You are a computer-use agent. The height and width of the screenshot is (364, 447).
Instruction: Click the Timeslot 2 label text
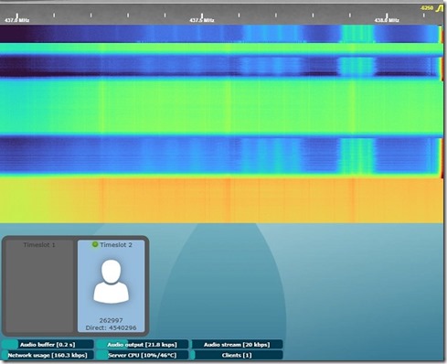tap(116, 245)
